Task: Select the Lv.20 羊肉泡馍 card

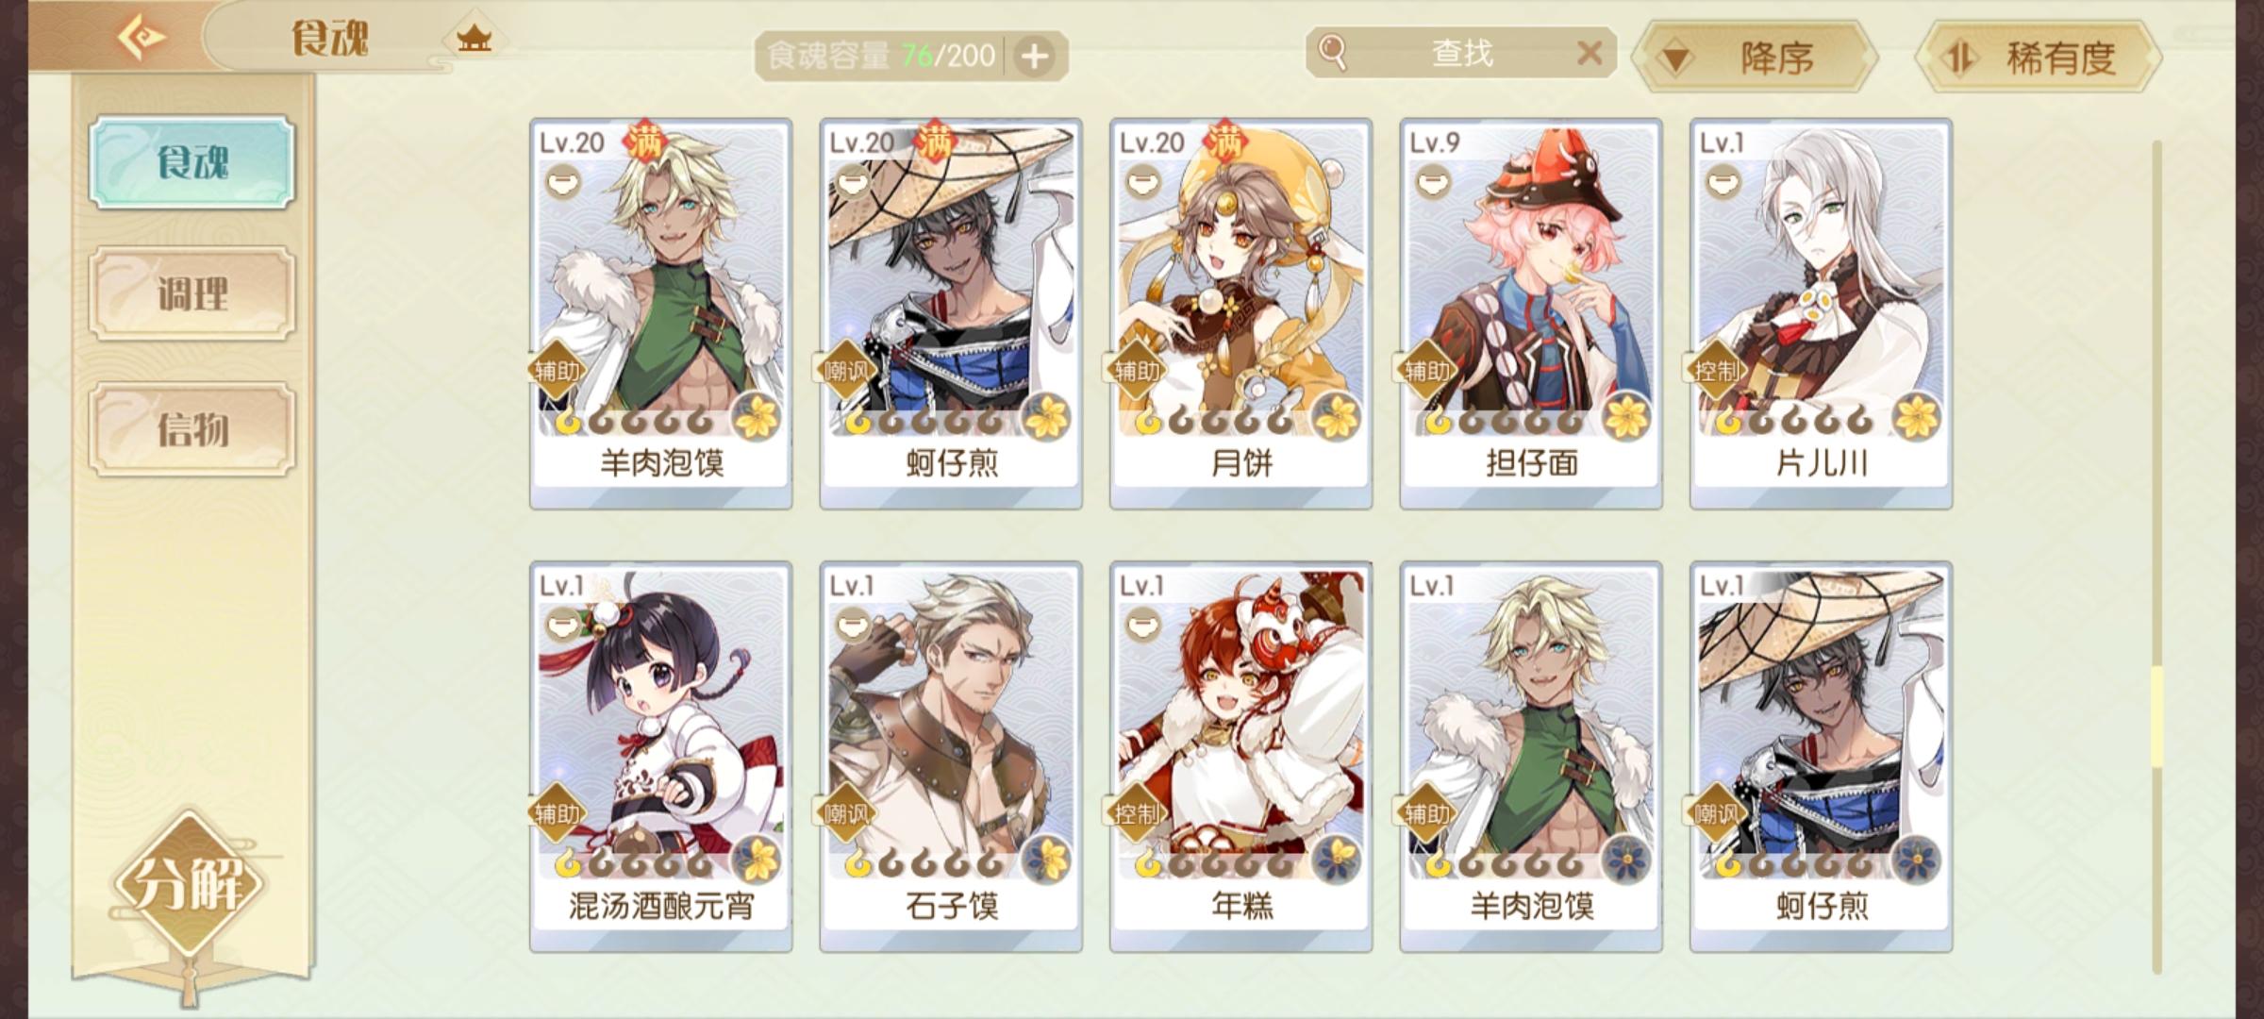Action: point(660,313)
